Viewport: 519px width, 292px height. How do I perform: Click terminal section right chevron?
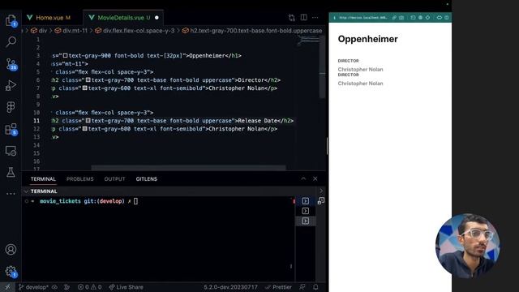(x=321, y=191)
